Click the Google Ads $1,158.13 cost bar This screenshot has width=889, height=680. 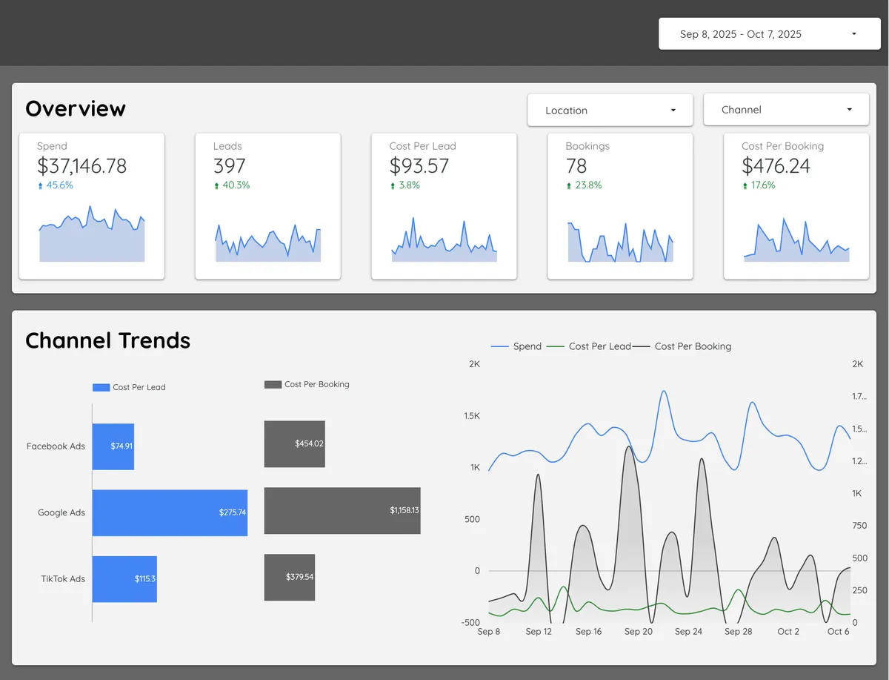(342, 511)
